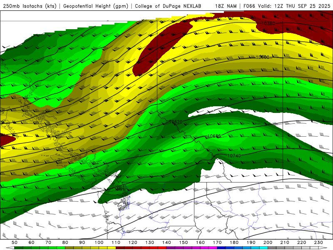Click the 230 value on color scale
The image size is (333, 250).
[319, 242]
